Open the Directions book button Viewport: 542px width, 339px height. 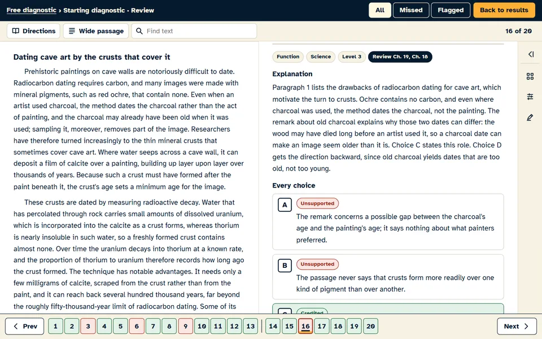pyautogui.click(x=33, y=31)
